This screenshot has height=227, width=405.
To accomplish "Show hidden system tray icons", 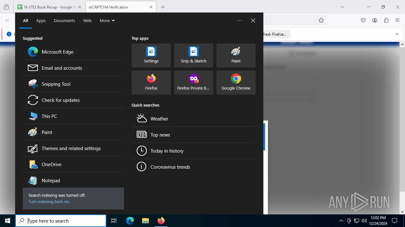I will [x=341, y=221].
